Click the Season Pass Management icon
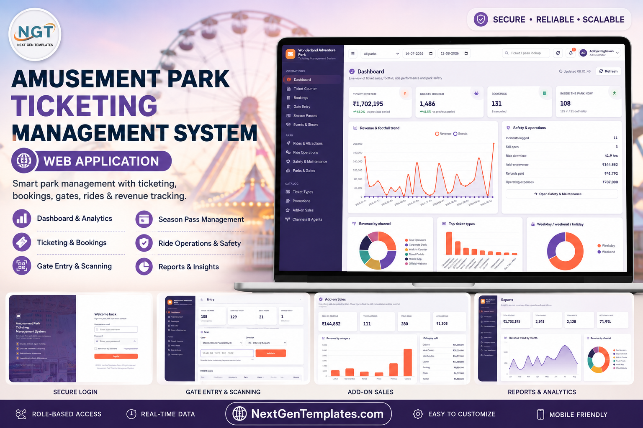The width and height of the screenshot is (643, 428). pyautogui.click(x=144, y=219)
